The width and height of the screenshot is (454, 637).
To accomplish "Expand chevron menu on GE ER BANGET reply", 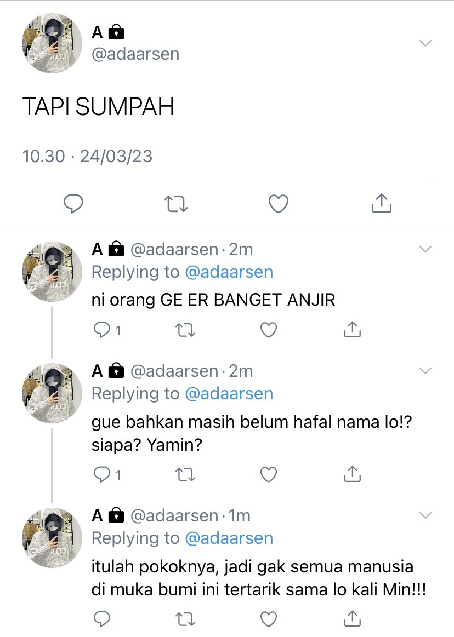I will (425, 249).
